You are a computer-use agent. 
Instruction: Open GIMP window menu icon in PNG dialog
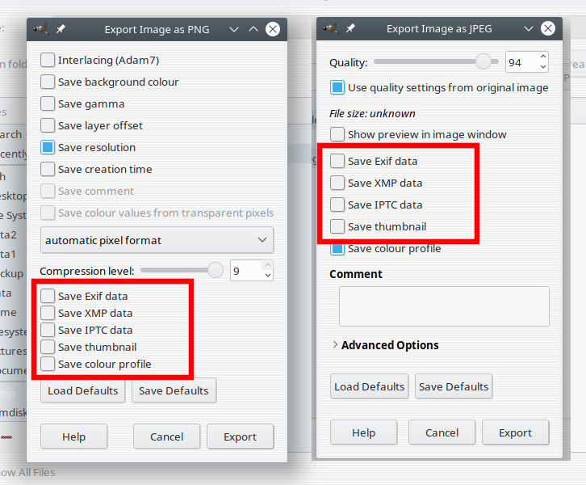coord(40,30)
